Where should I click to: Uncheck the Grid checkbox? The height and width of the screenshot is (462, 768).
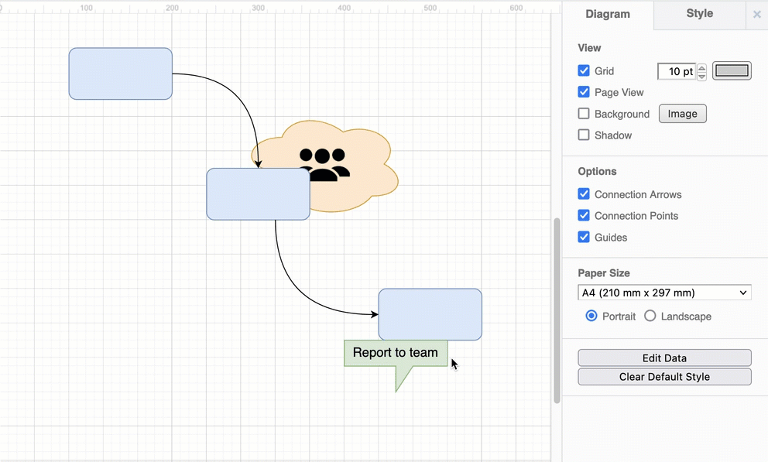pos(584,70)
